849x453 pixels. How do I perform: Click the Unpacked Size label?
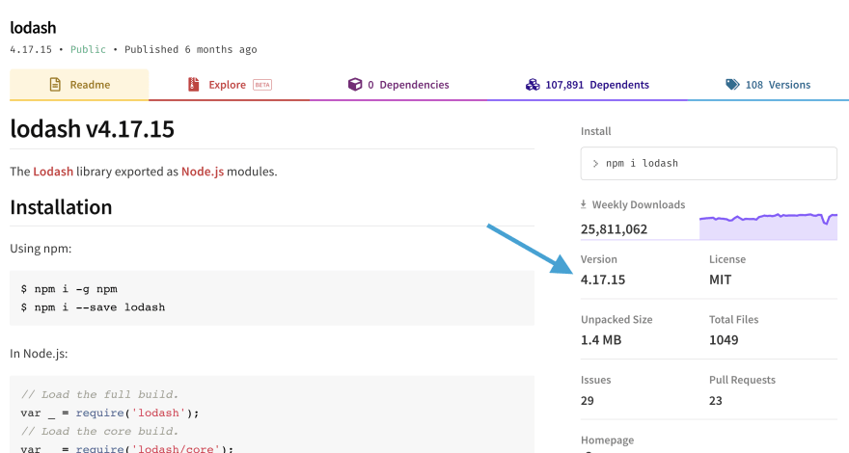616,319
